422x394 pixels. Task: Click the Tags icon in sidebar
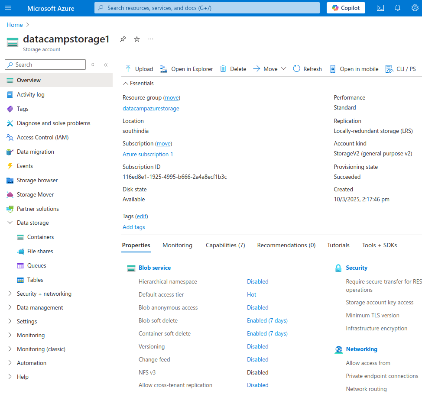(10, 109)
